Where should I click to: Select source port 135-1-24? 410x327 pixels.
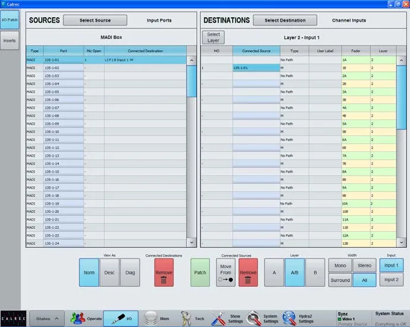(63, 243)
